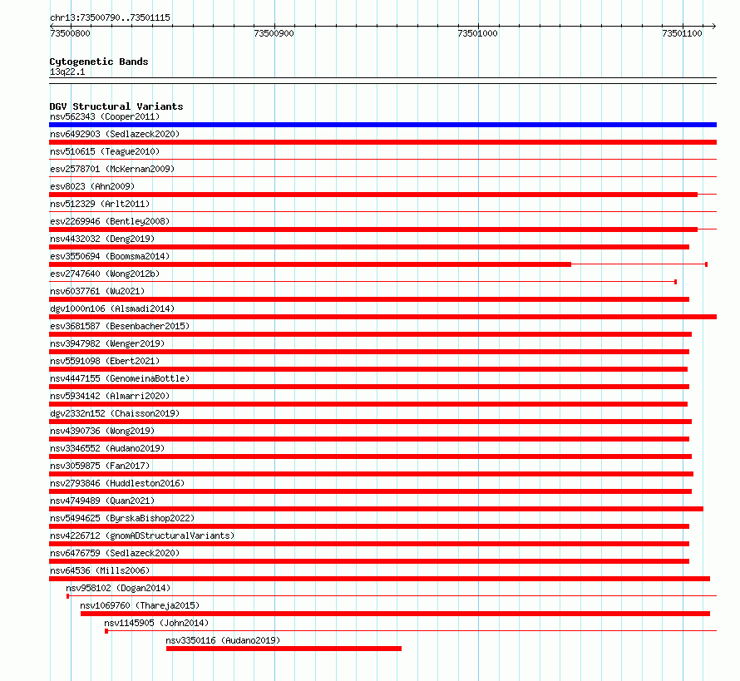Click nsv510615 (Teague2010) label

pyautogui.click(x=105, y=151)
